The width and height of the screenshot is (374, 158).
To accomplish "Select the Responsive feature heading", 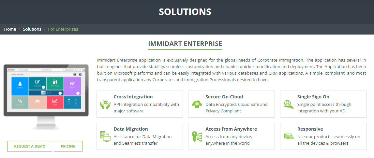I will click(310, 129).
